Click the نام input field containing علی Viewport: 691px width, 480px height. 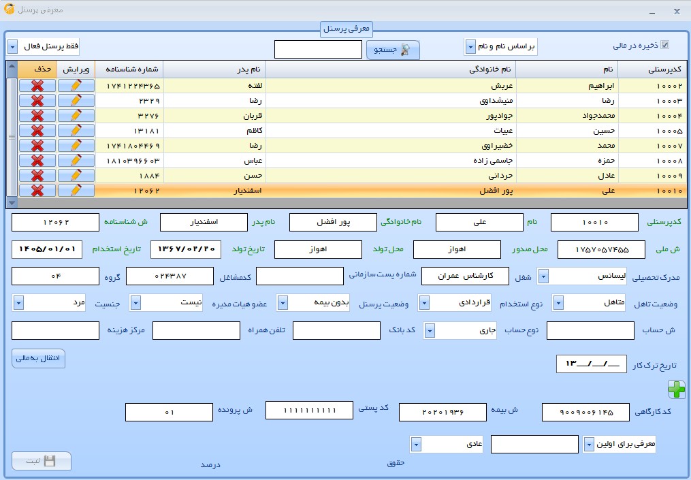(x=479, y=223)
